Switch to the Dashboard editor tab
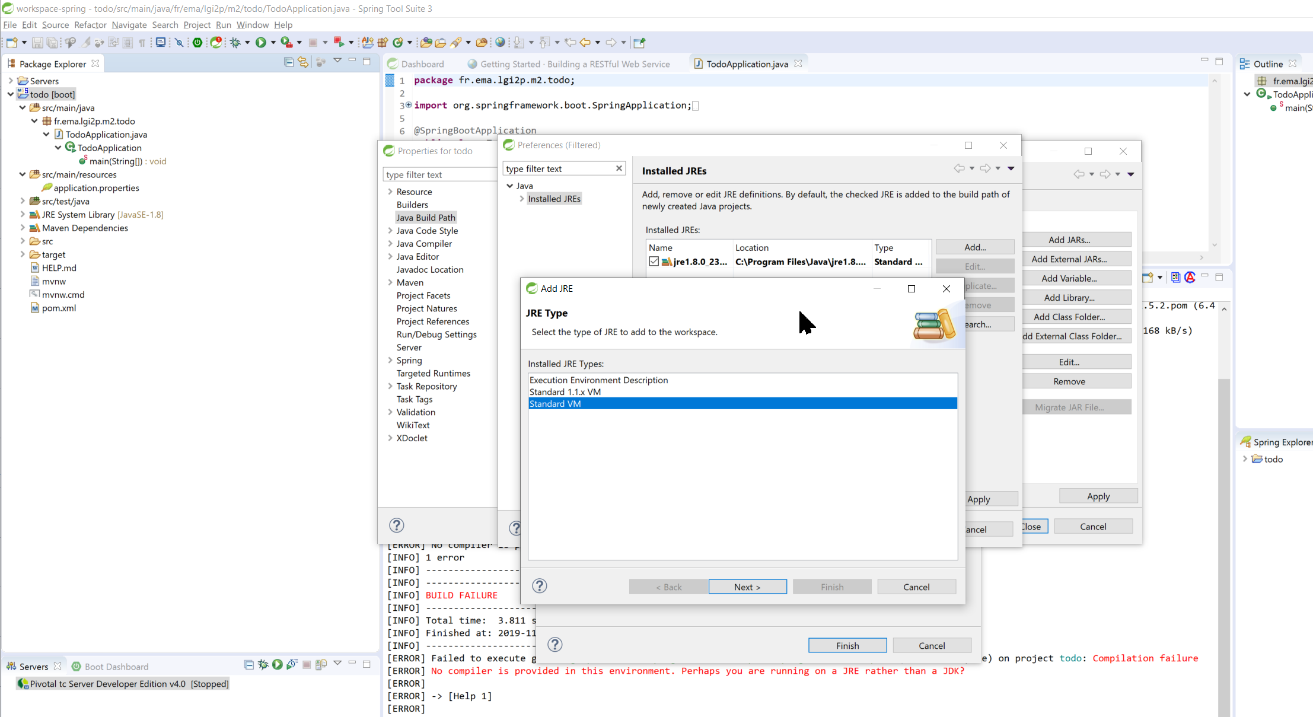The image size is (1313, 717). (416, 64)
